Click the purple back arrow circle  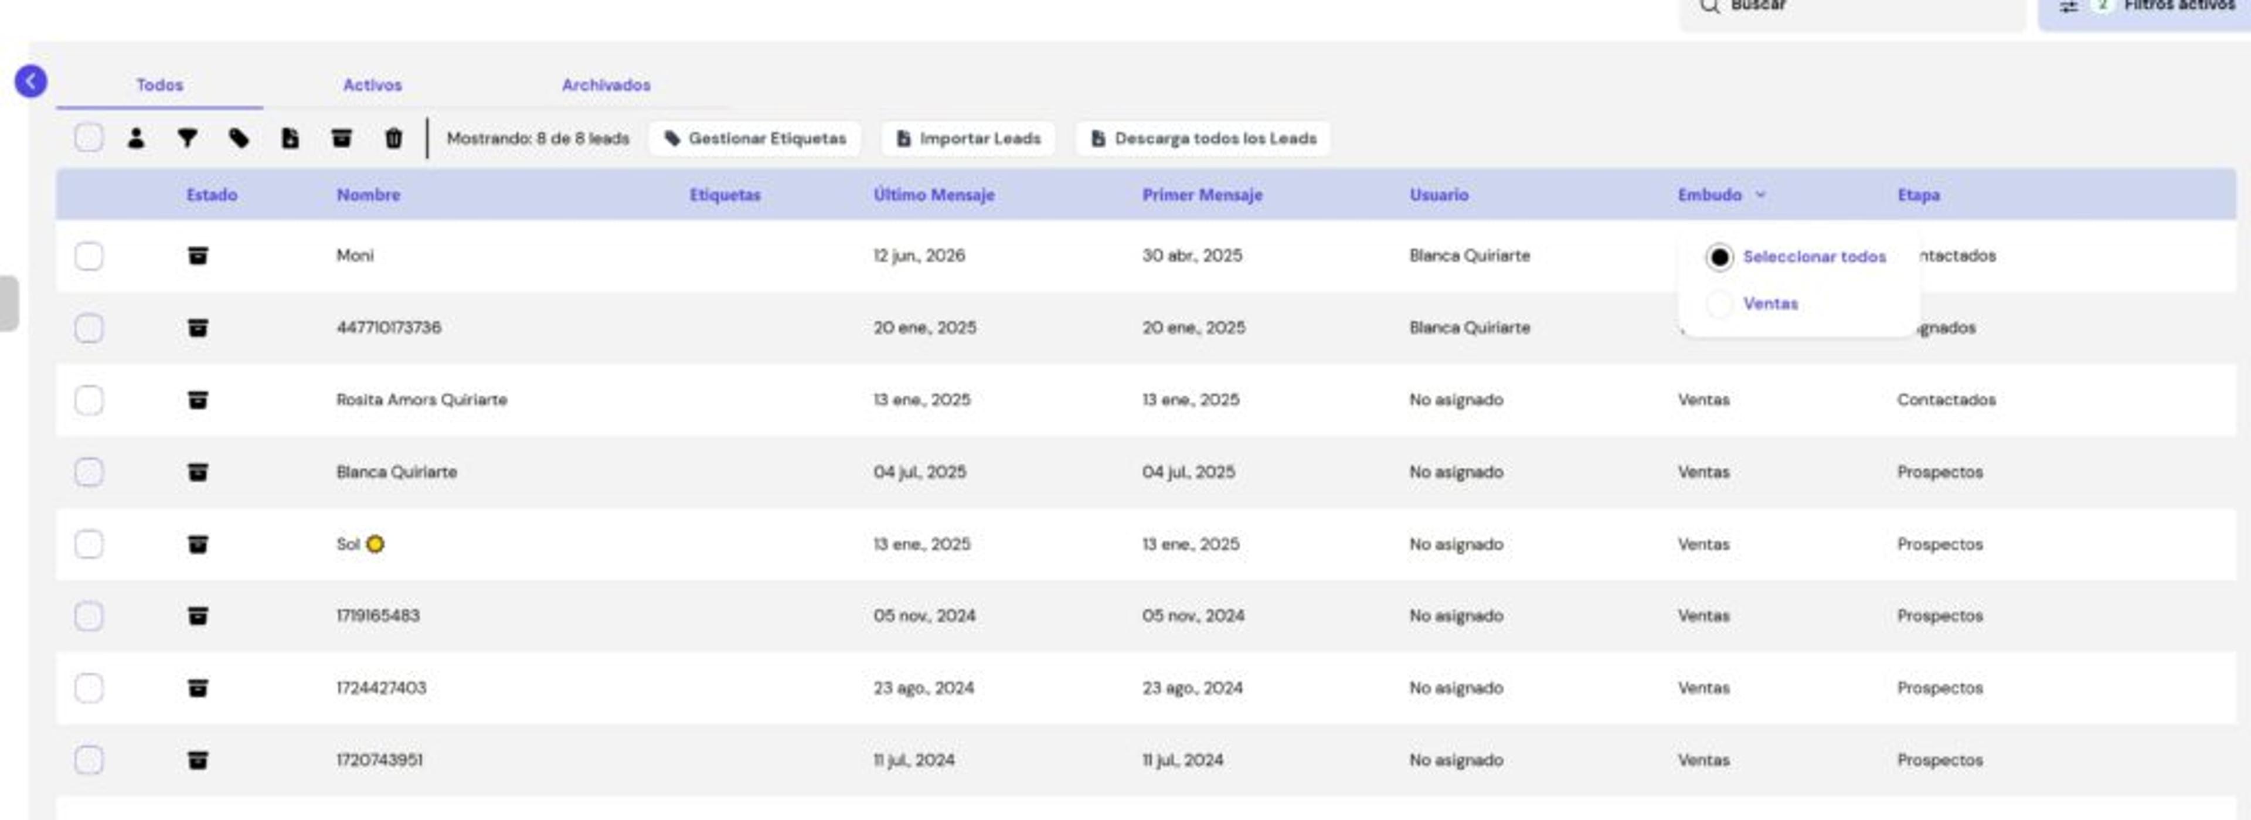click(30, 81)
